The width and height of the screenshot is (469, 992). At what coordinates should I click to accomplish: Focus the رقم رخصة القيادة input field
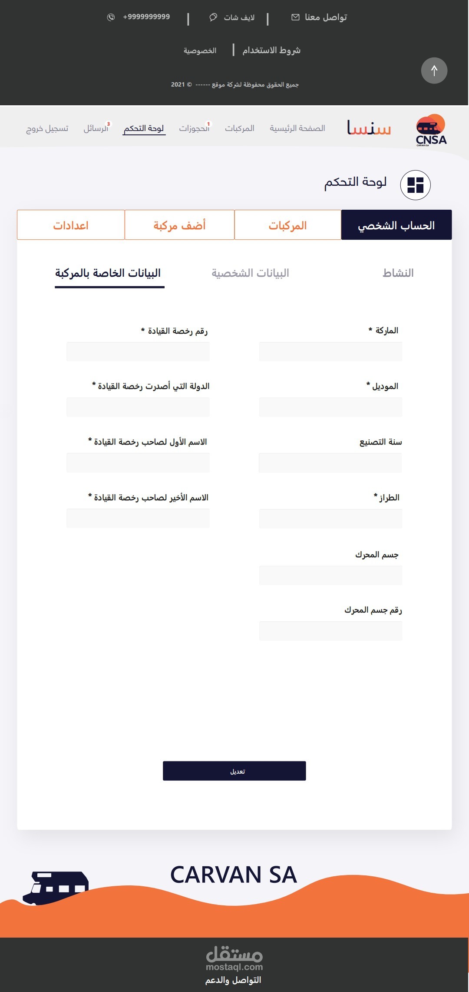pyautogui.click(x=138, y=352)
